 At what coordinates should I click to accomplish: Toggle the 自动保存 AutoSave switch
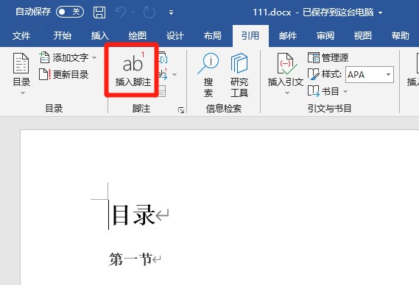70,12
